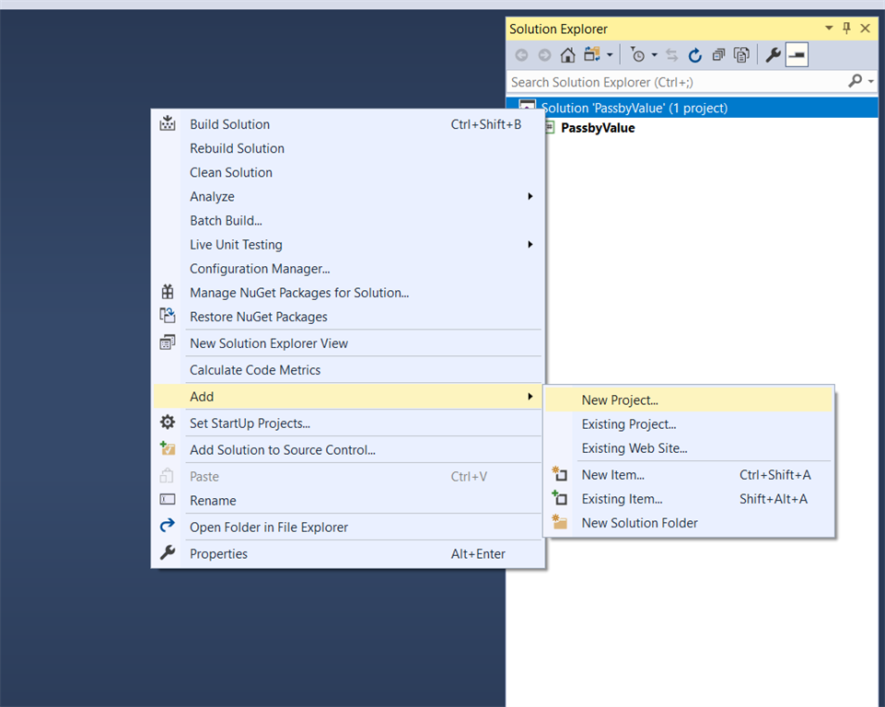Focus the Search Solution Explorer field
The image size is (885, 707).
(676, 82)
